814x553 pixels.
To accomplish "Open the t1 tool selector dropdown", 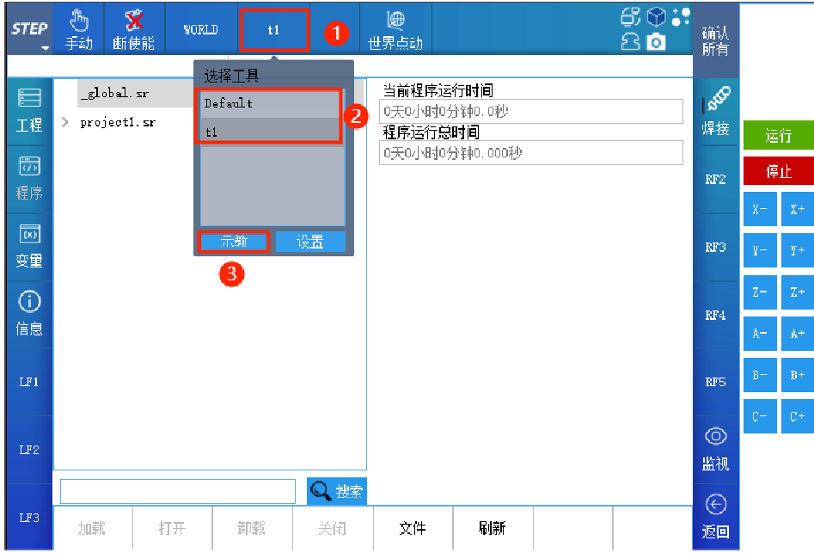I will click(273, 29).
